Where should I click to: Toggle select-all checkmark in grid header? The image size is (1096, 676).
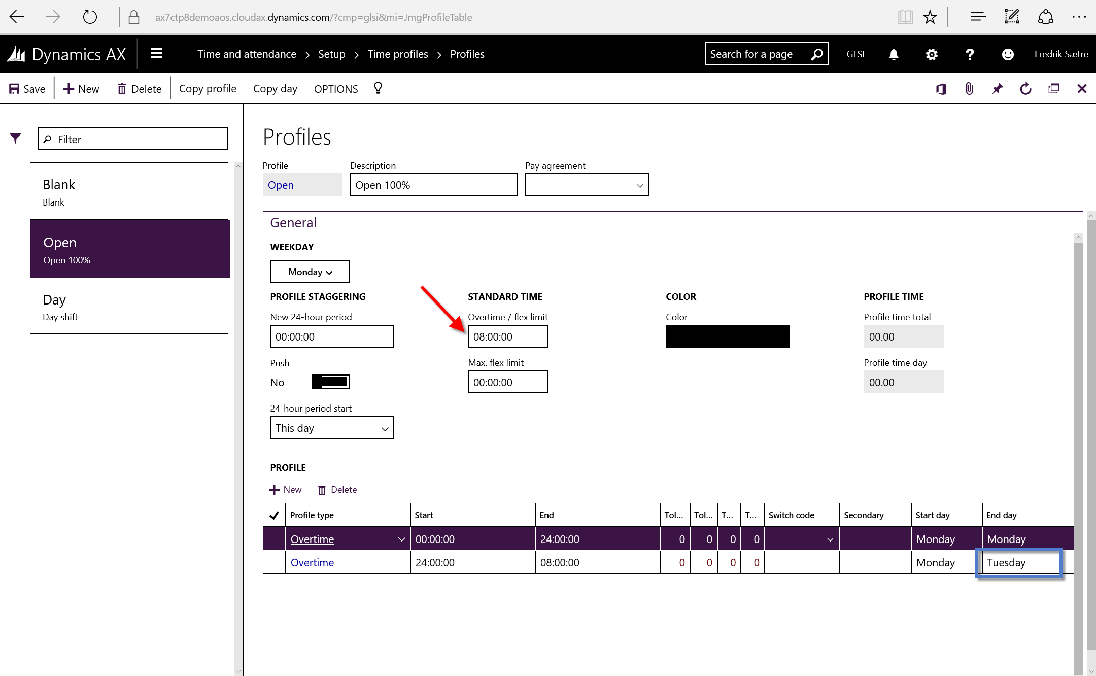tap(274, 515)
